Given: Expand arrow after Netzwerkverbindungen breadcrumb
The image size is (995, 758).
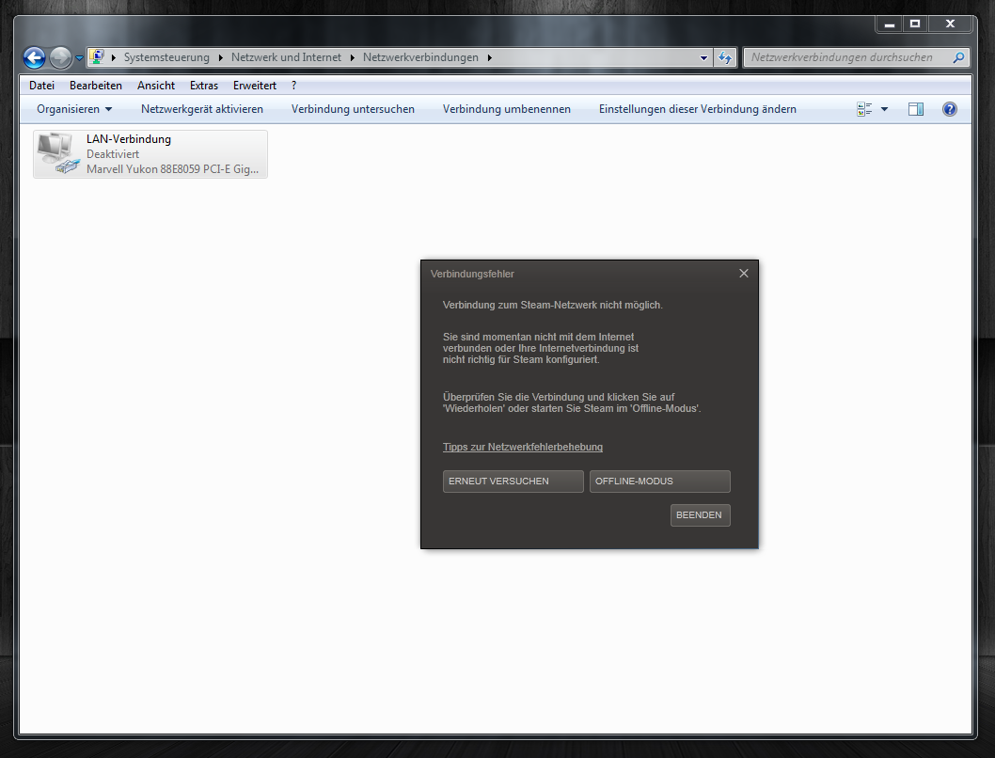Looking at the screenshot, I should [489, 57].
